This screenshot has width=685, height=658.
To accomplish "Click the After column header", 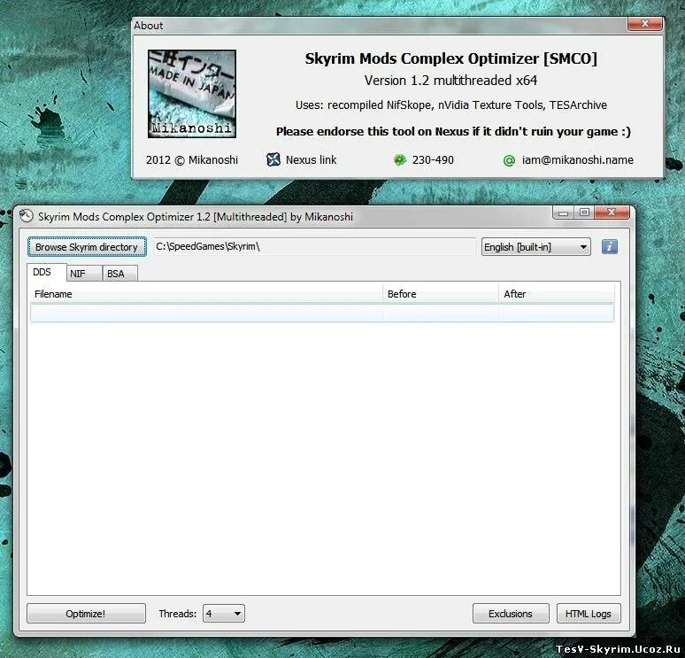I will coord(557,294).
